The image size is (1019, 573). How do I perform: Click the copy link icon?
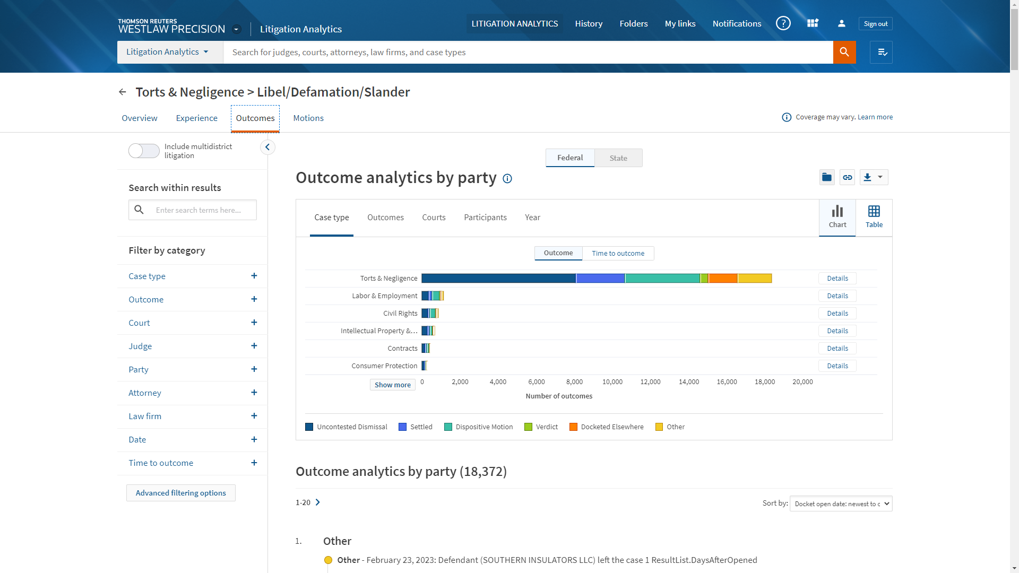(848, 177)
